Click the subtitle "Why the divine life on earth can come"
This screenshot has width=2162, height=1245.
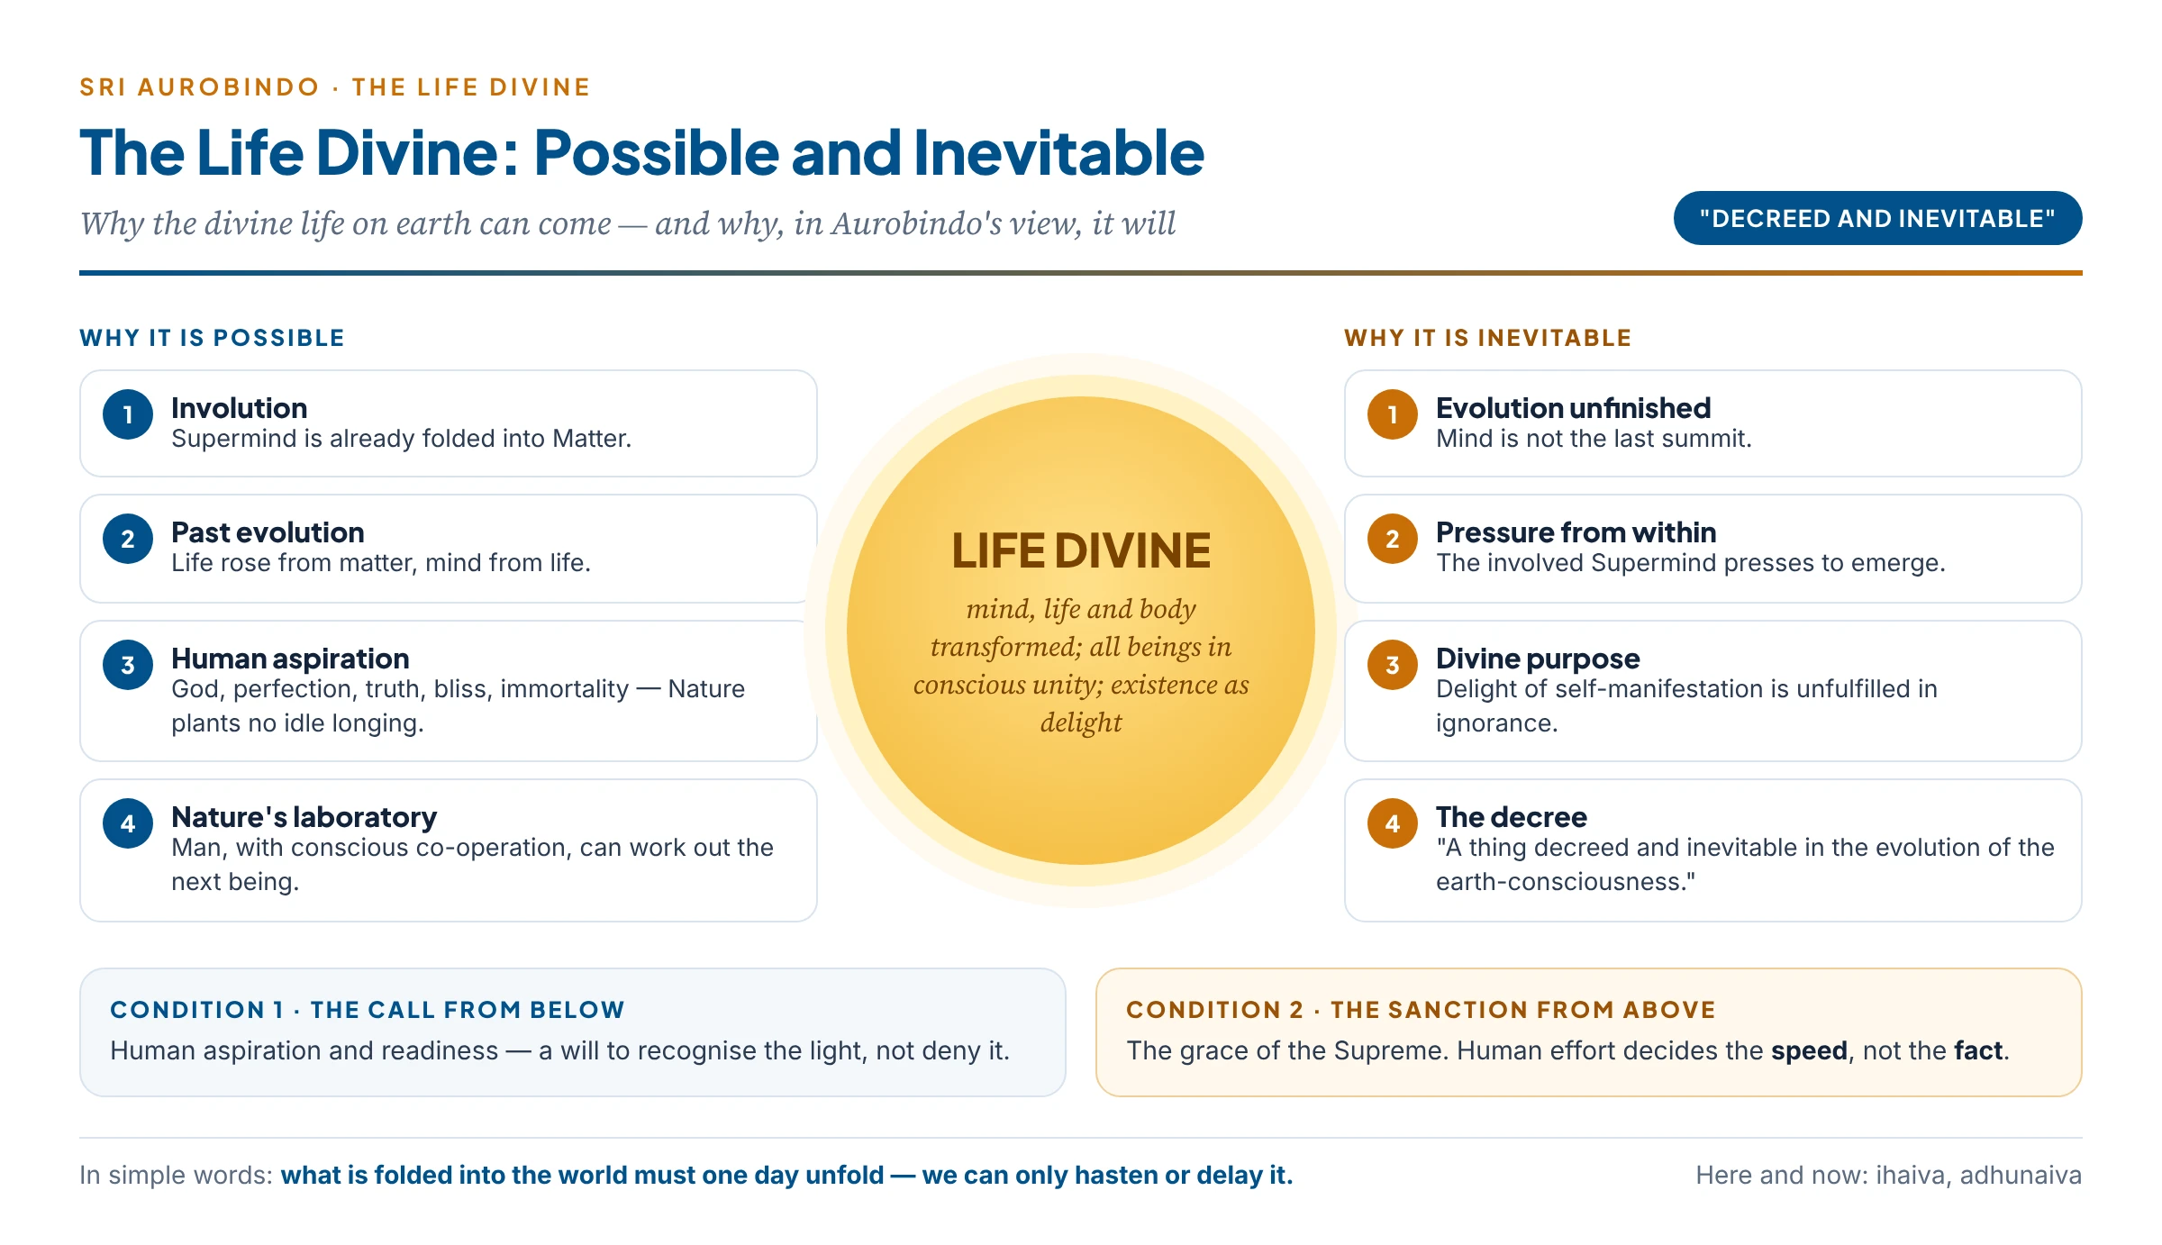coord(346,223)
